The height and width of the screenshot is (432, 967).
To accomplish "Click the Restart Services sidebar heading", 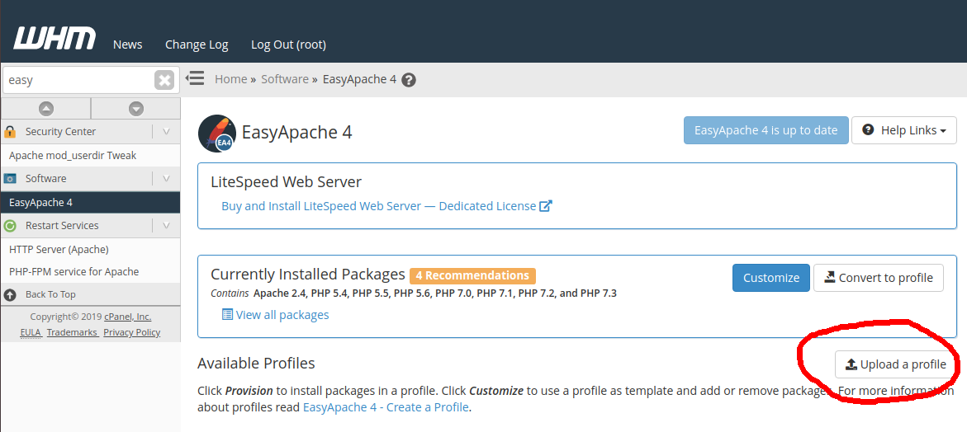I will [62, 226].
